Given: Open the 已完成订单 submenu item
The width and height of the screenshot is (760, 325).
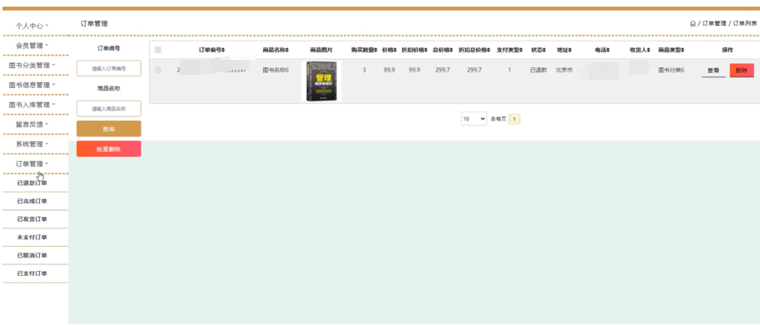Looking at the screenshot, I should (x=32, y=201).
